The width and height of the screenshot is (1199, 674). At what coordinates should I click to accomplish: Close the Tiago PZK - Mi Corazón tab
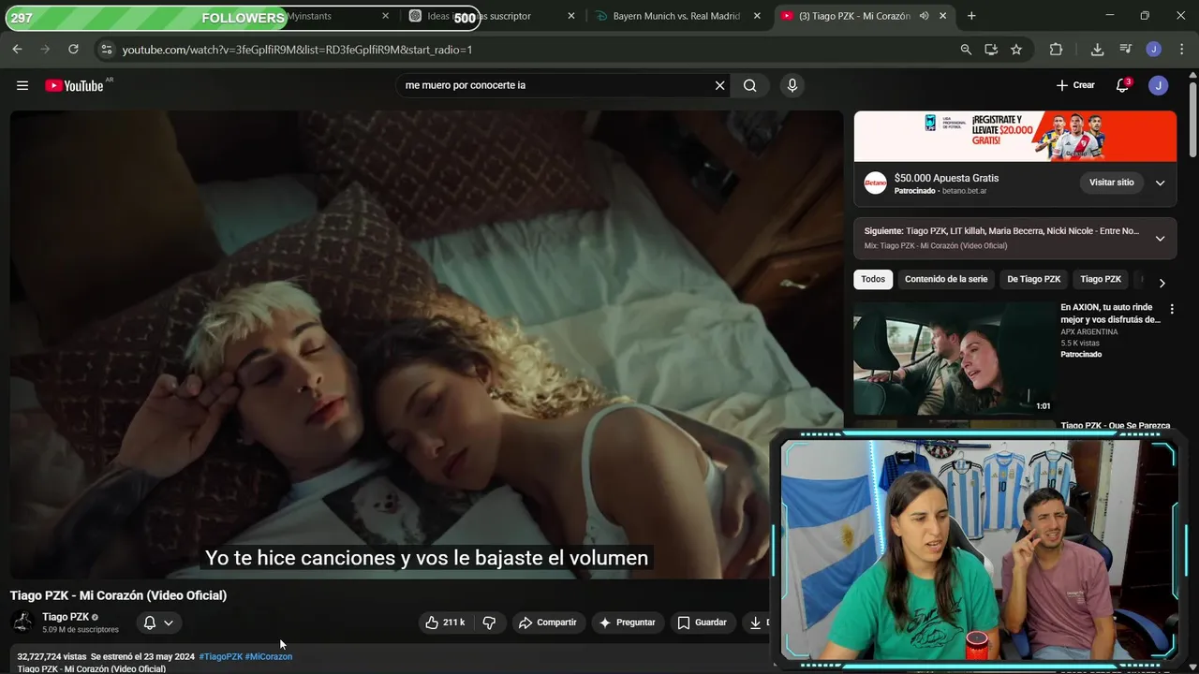943,16
